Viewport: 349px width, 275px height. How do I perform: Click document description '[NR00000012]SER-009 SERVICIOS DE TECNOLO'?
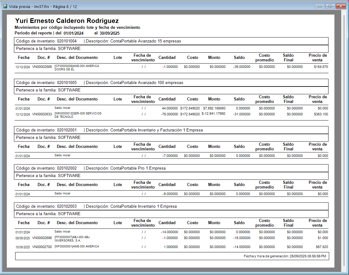pyautogui.click(x=78, y=115)
